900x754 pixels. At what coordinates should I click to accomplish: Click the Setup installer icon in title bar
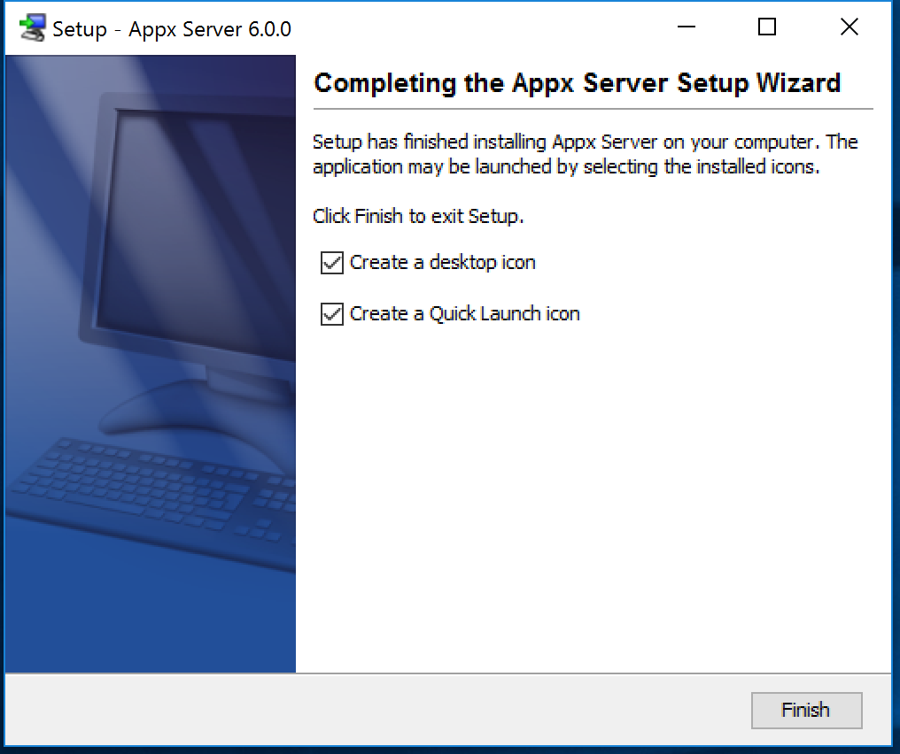[x=32, y=28]
